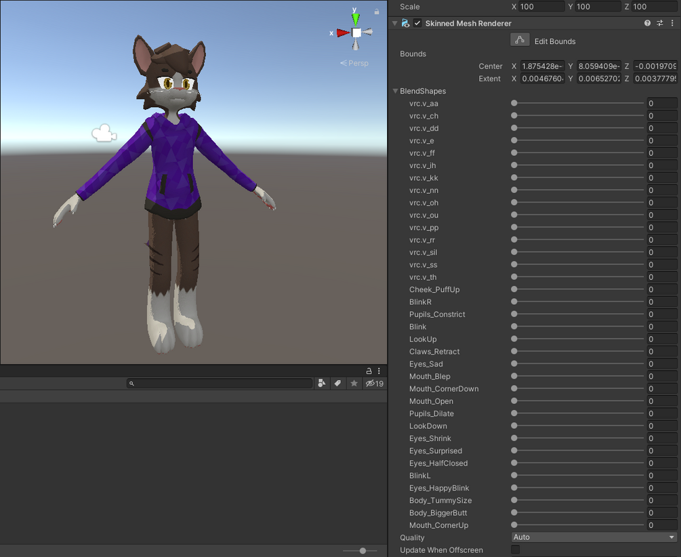Click the vrc.v_th value field

[662, 276]
